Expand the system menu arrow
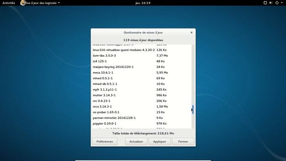 pos(282,3)
